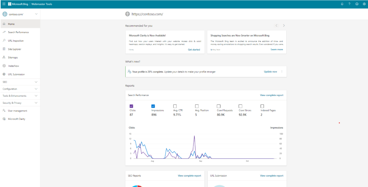Click the globe icon next to https://contoso.com/

pos(127,14)
